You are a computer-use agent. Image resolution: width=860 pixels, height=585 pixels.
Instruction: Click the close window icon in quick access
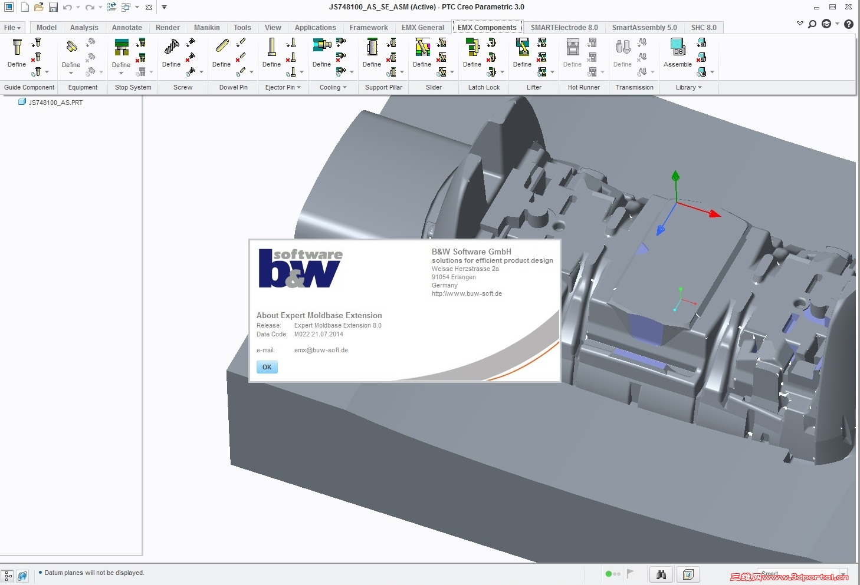tap(149, 8)
